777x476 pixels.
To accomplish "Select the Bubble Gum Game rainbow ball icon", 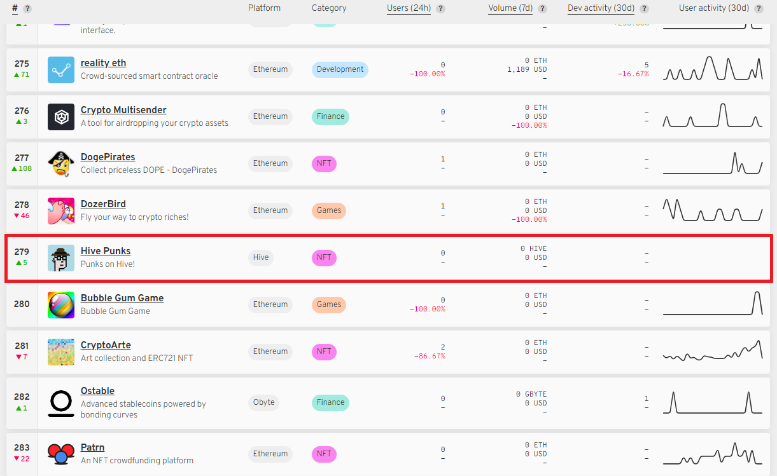I will pyautogui.click(x=61, y=305).
